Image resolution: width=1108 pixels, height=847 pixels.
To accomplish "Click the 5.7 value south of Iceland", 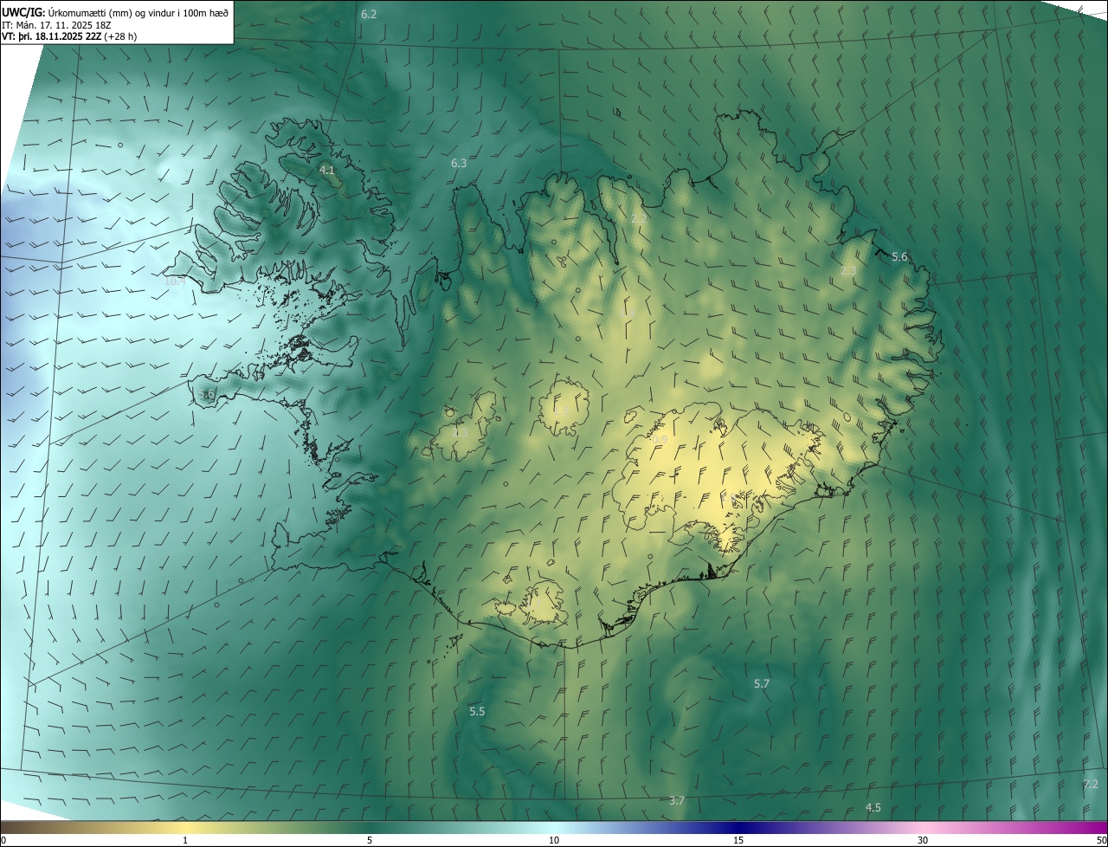I will pyautogui.click(x=762, y=683).
